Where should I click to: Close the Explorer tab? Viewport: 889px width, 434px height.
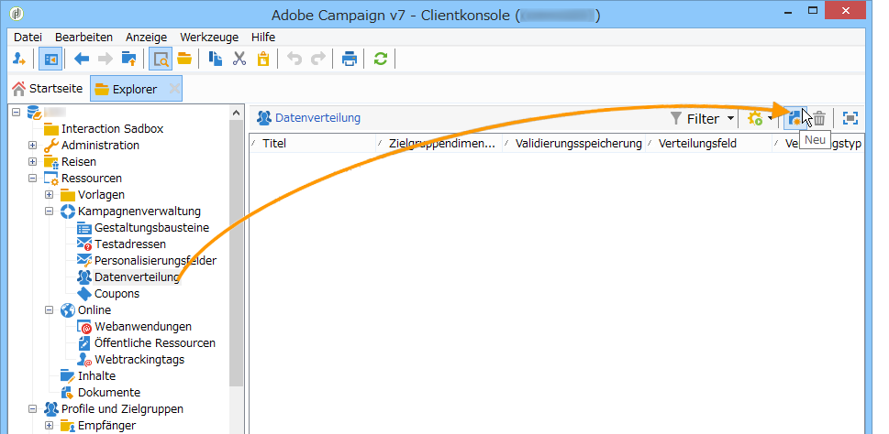174,89
